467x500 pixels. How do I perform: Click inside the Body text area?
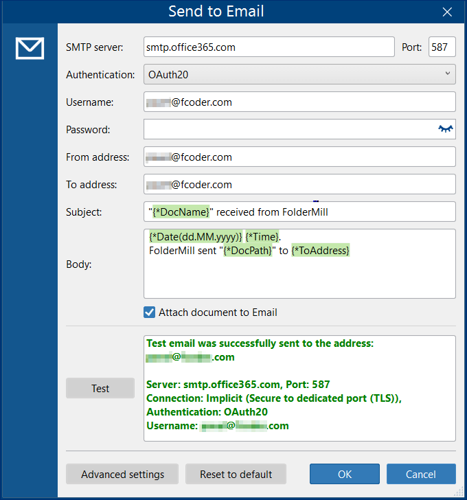point(299,264)
